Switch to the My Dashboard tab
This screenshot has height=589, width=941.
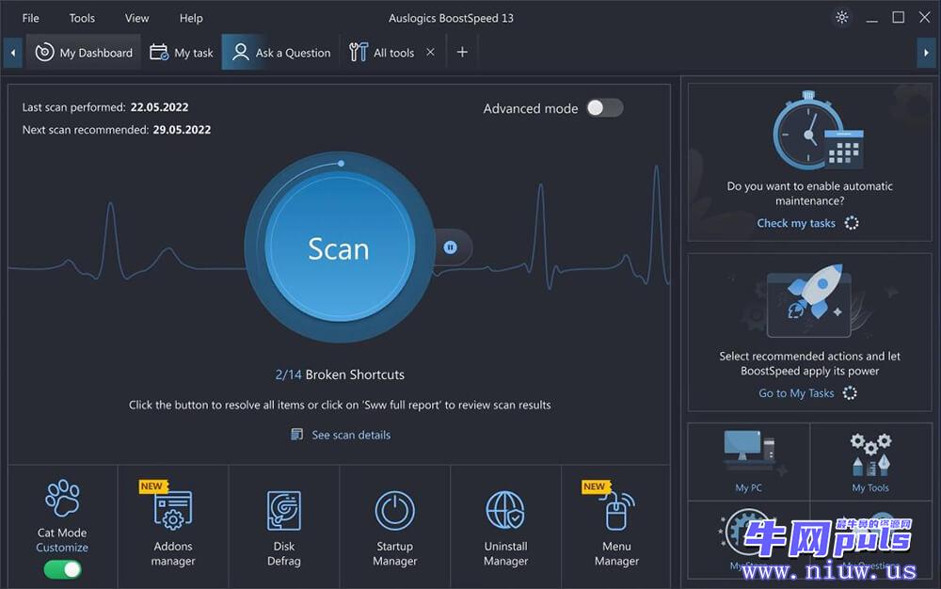pyautogui.click(x=84, y=53)
